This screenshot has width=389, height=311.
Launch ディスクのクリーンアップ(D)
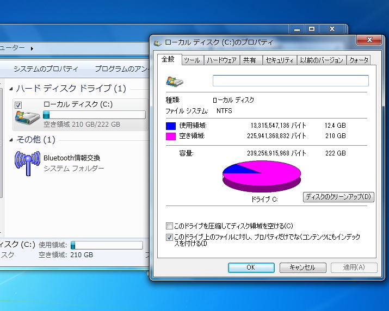click(338, 197)
